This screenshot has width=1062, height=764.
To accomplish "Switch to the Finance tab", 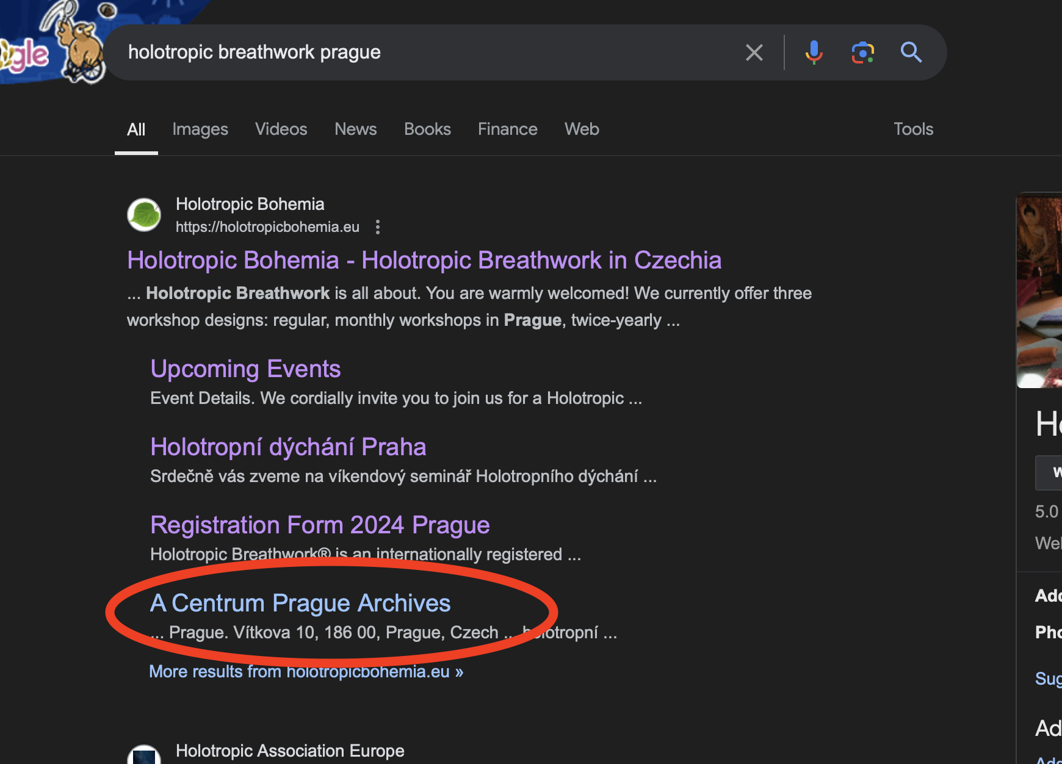I will pos(508,129).
